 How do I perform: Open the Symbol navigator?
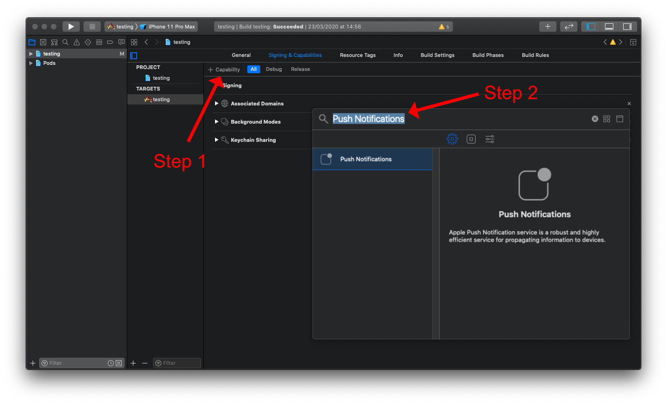(54, 42)
